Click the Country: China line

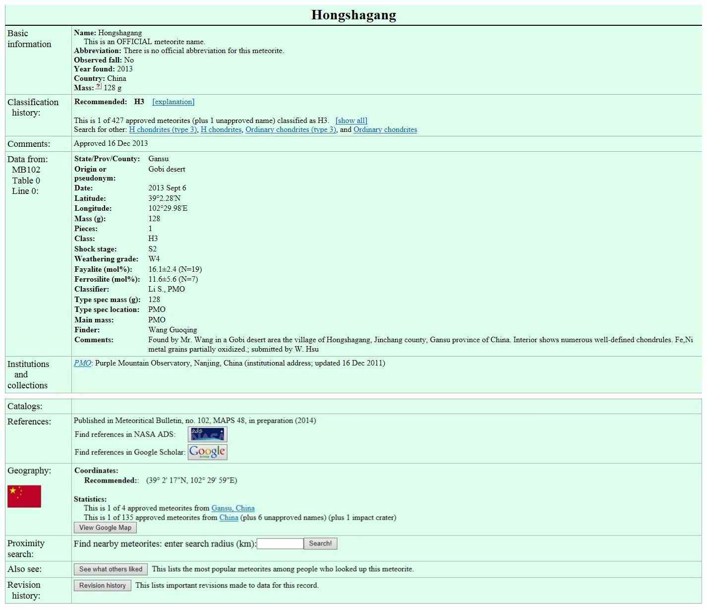point(100,78)
